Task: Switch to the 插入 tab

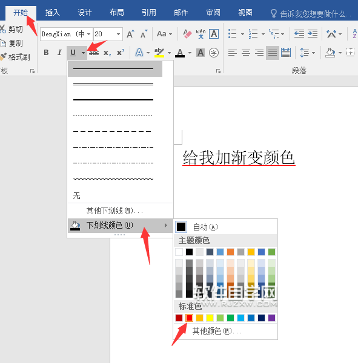Action: [x=53, y=13]
